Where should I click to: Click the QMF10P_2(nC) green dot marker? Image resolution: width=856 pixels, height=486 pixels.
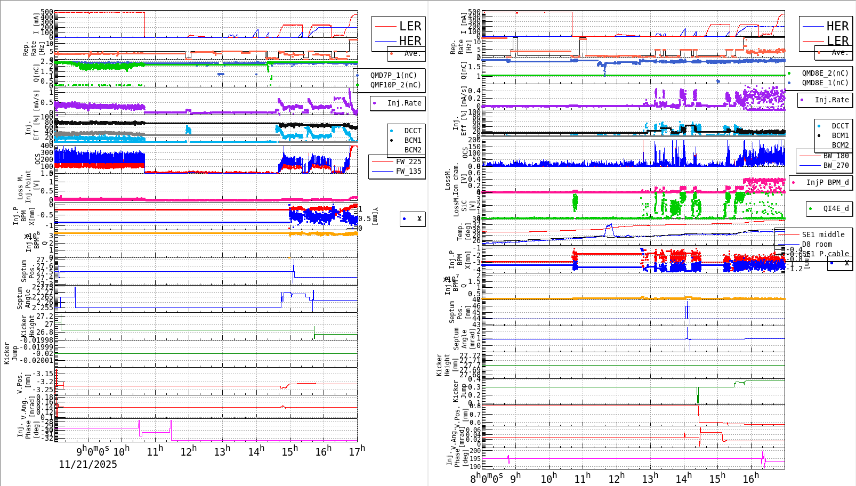357,84
